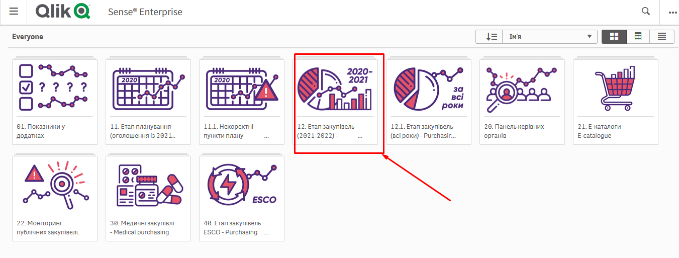Open the 11.1. Некоректні пункти плану app
The image size is (679, 258).
[x=242, y=102]
